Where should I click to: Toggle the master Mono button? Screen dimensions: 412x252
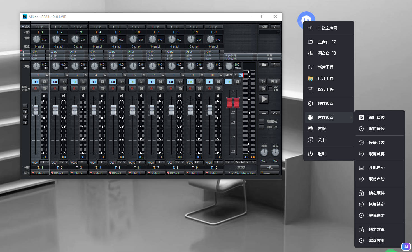[x=229, y=75]
